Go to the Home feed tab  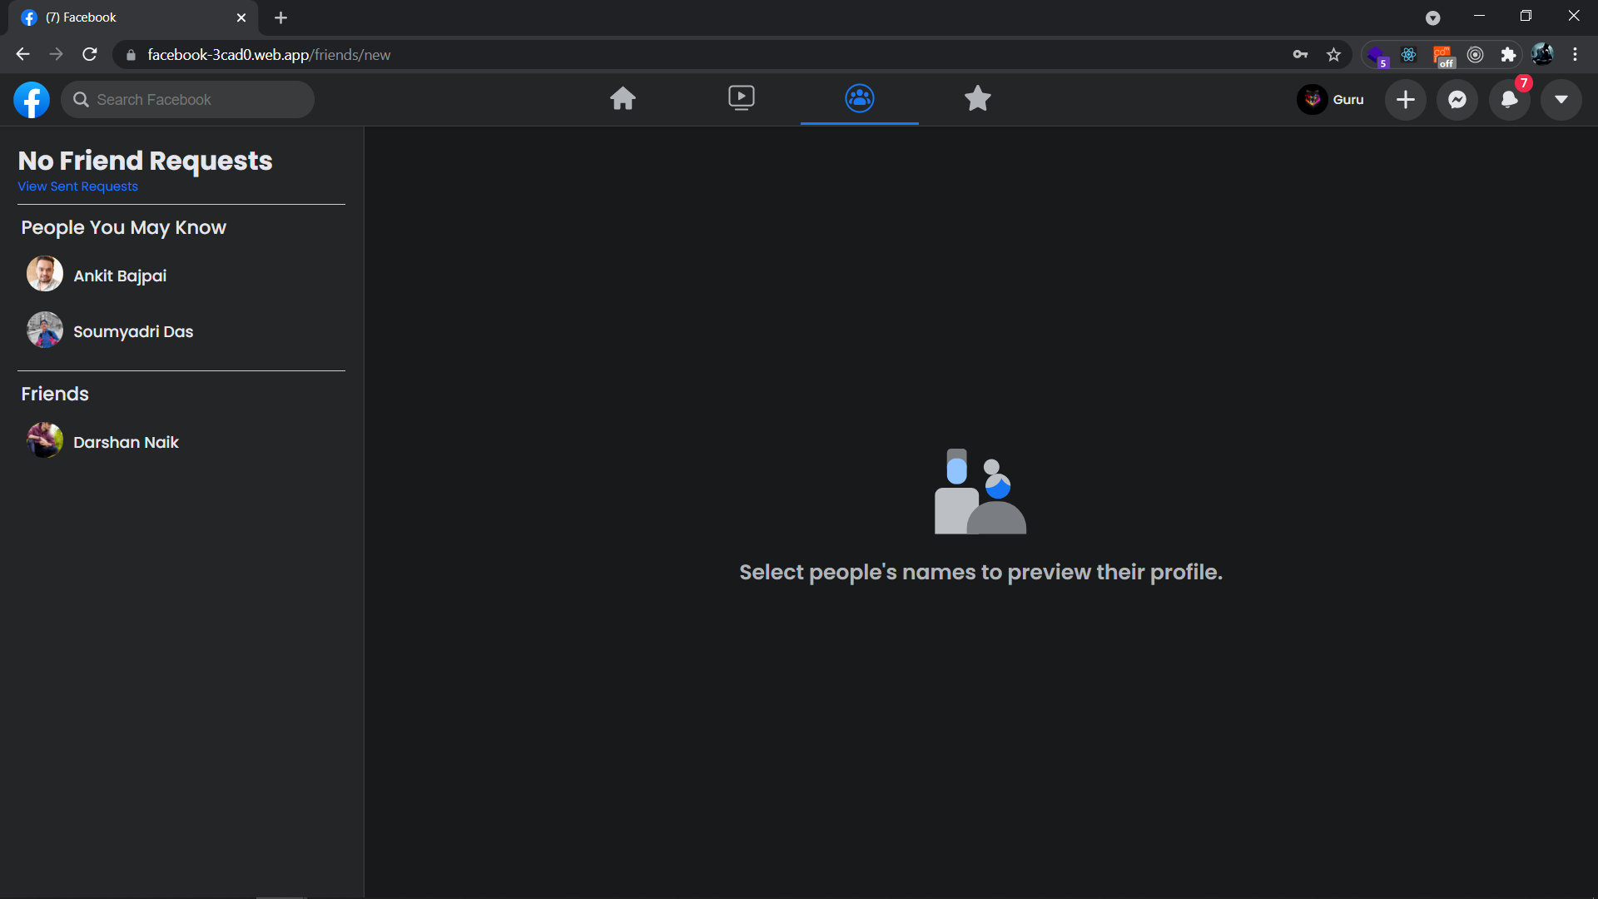pyautogui.click(x=623, y=99)
